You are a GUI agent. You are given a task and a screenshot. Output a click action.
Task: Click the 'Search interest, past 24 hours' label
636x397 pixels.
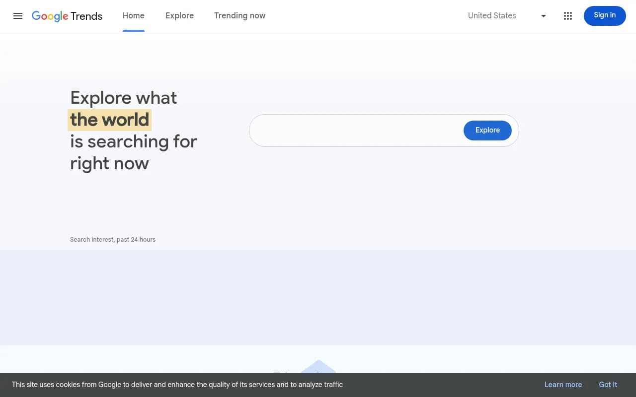click(x=113, y=239)
